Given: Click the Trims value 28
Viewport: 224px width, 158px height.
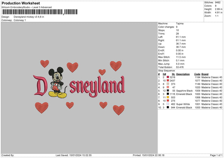Looking at the screenshot, I should click(177, 34).
